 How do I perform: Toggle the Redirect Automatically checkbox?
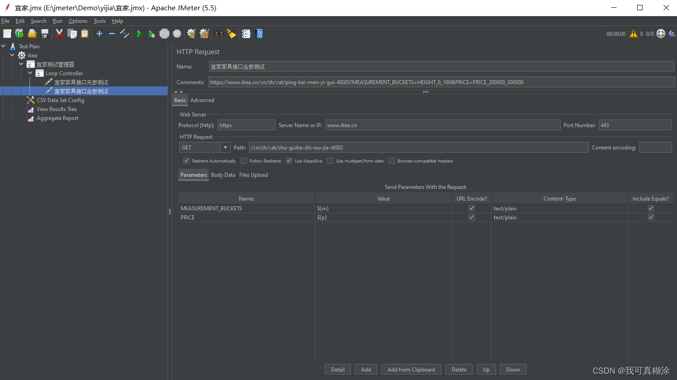[x=186, y=161]
